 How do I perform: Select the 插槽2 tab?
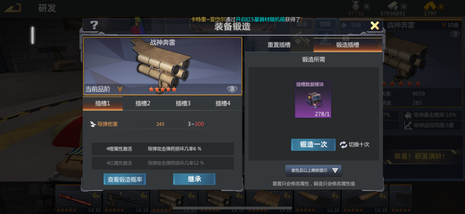tap(143, 103)
